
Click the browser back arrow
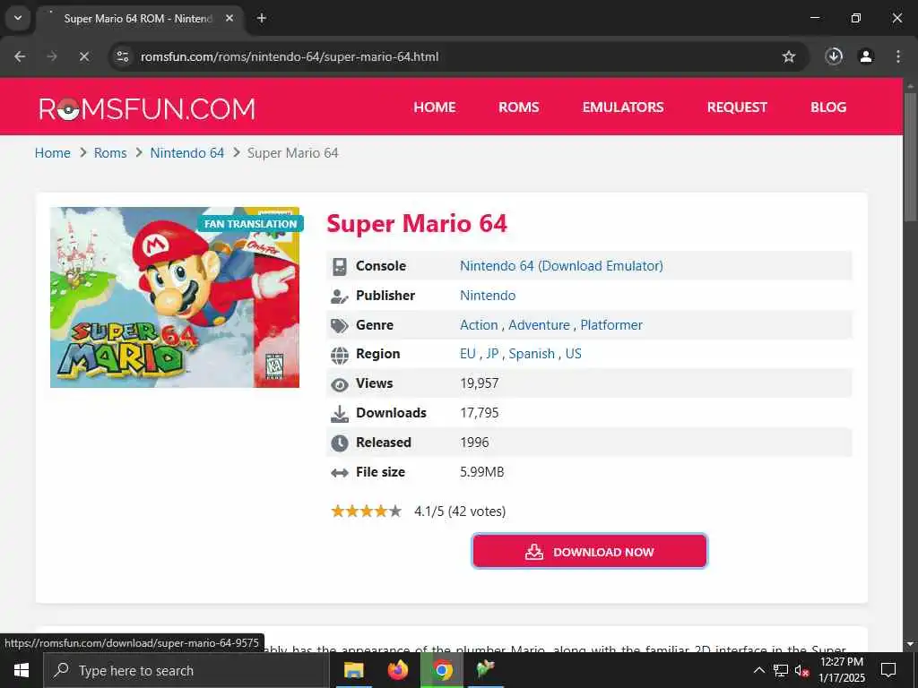coord(20,56)
